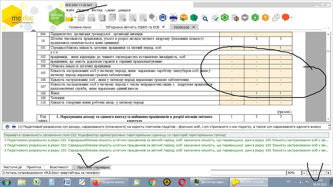Expand the arrow beside the orange speech bubble
Screen dimensions: 333x187
click(291, 18)
